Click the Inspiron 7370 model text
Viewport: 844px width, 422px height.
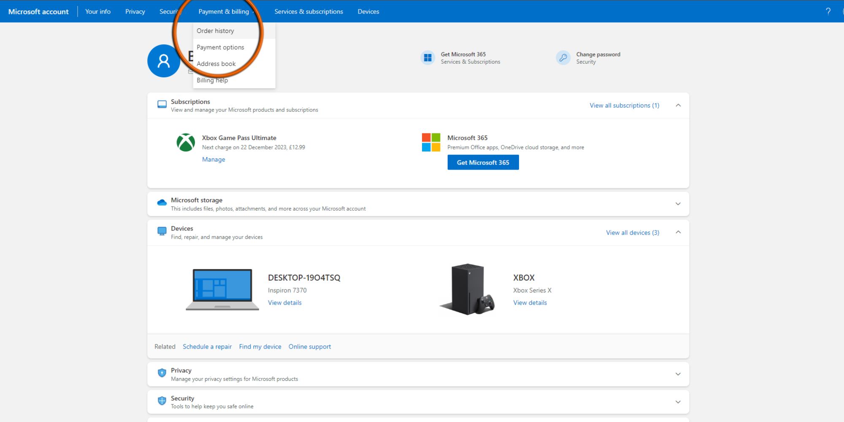(x=287, y=290)
